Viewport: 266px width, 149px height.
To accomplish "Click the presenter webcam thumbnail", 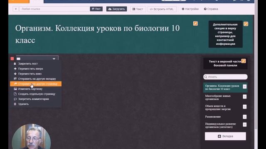I will coord(31,137).
